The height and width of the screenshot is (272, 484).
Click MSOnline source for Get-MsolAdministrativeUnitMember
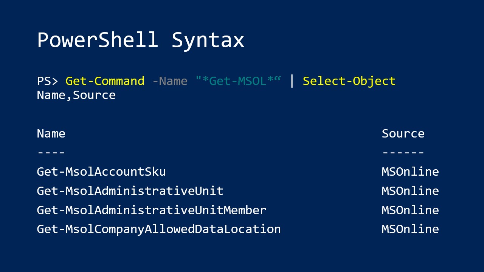[x=410, y=210]
